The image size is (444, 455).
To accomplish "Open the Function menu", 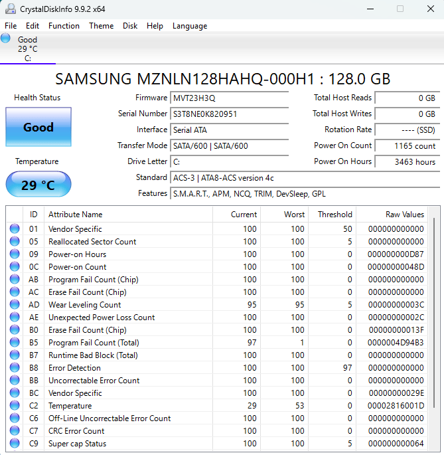I will tap(64, 26).
